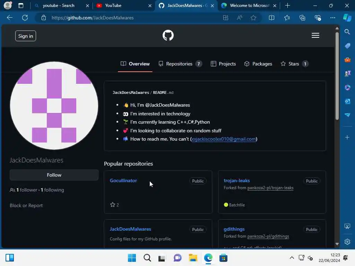Open Microsoft Store from taskbar
The height and width of the screenshot is (266, 355).
[223, 258]
